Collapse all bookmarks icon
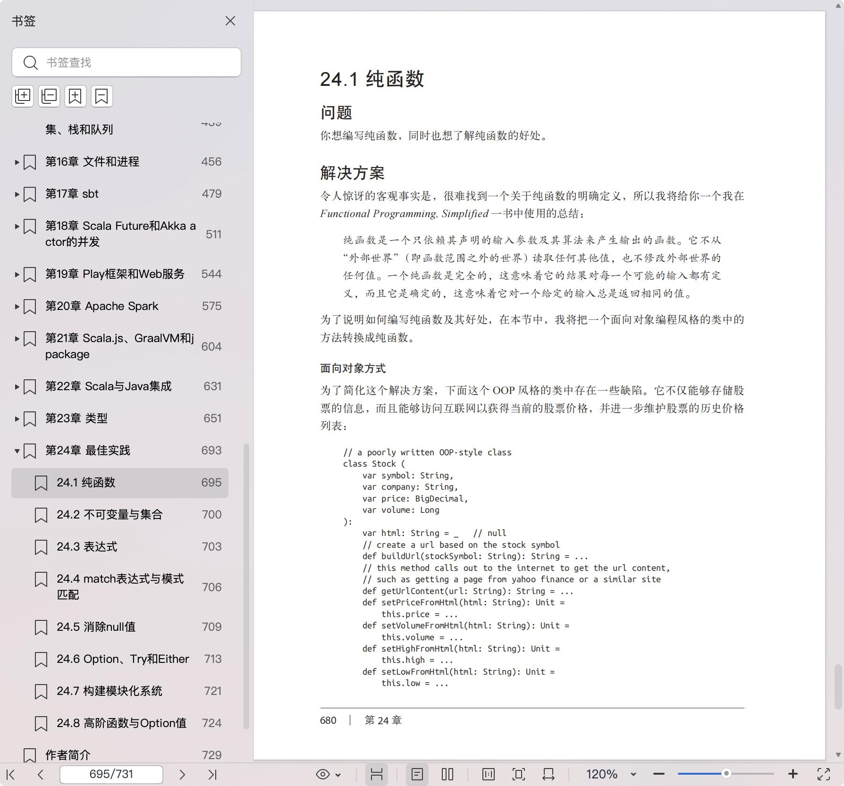This screenshot has width=844, height=786. pyautogui.click(x=49, y=96)
